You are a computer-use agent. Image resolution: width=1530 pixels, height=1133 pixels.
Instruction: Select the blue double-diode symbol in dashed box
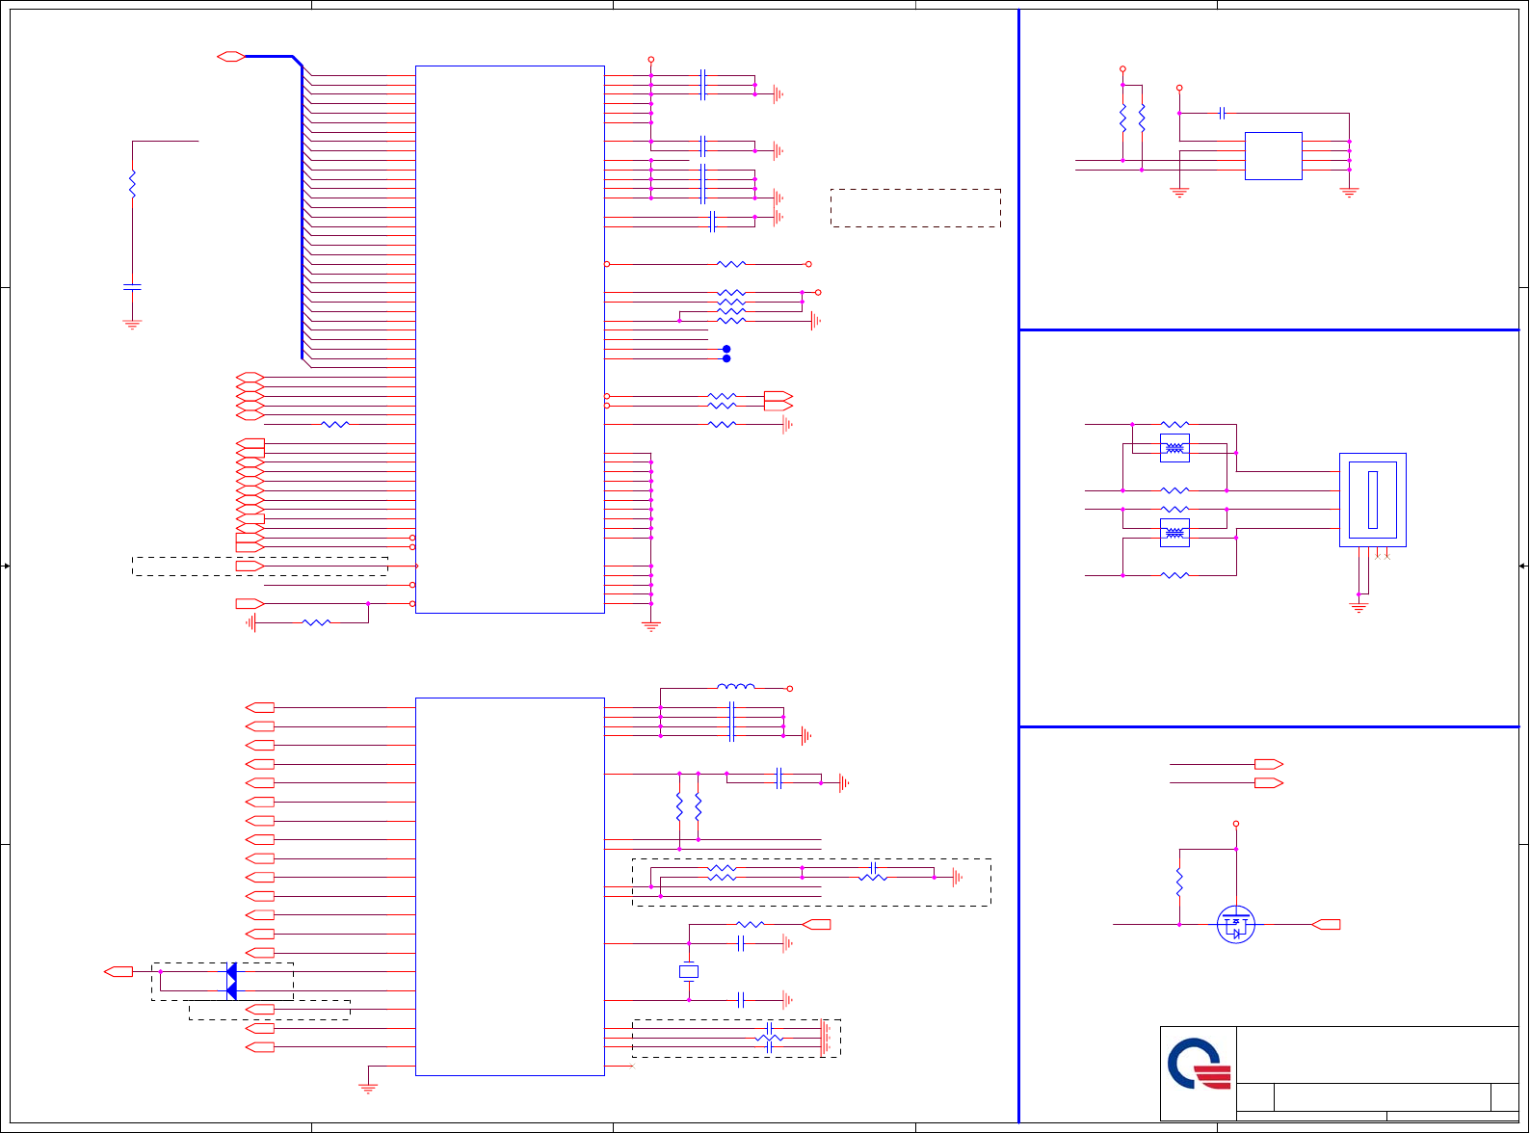[231, 982]
